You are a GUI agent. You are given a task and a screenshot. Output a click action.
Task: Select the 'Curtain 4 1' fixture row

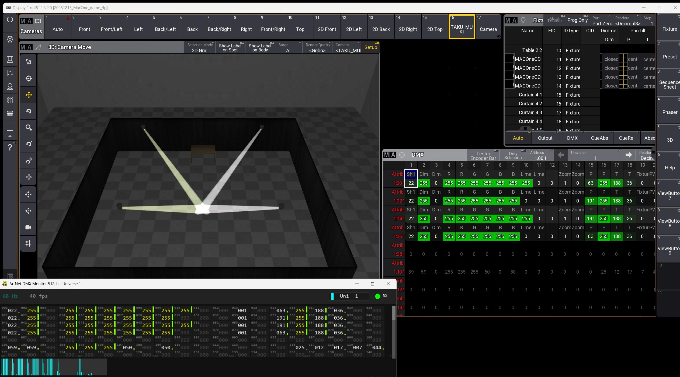click(x=552, y=95)
